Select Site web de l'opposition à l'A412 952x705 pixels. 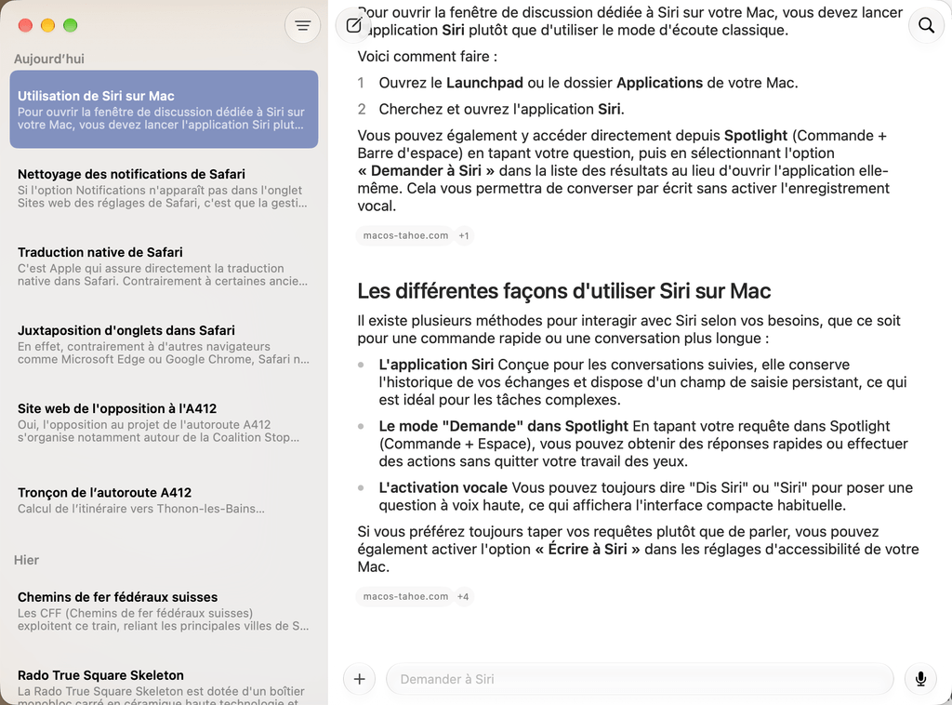pos(164,422)
